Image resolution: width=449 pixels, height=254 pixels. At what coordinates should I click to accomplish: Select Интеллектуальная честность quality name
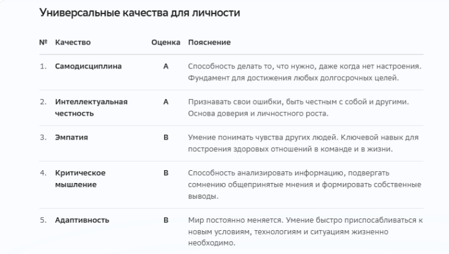click(x=91, y=108)
